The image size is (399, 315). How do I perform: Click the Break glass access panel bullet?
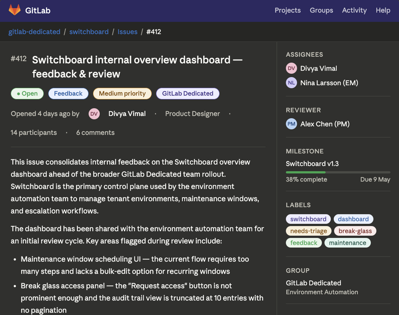(142, 298)
